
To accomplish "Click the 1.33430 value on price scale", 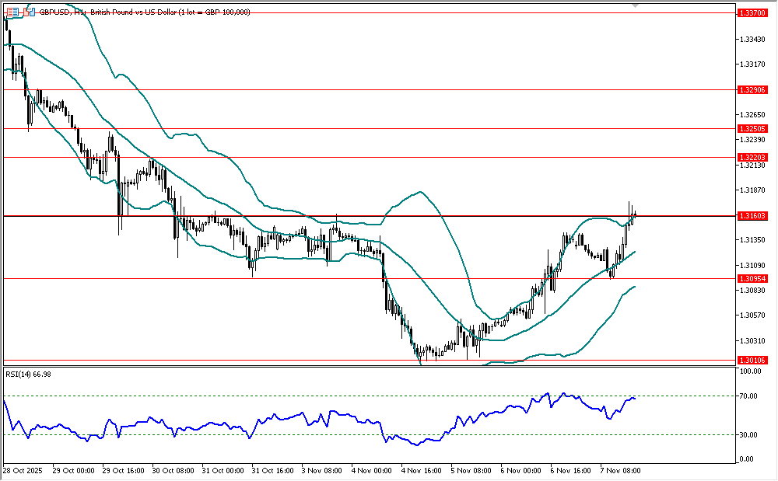I will 751,39.
